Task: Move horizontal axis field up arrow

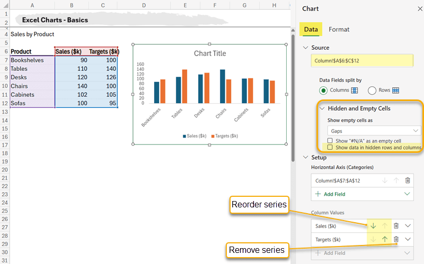Action: pos(396,180)
